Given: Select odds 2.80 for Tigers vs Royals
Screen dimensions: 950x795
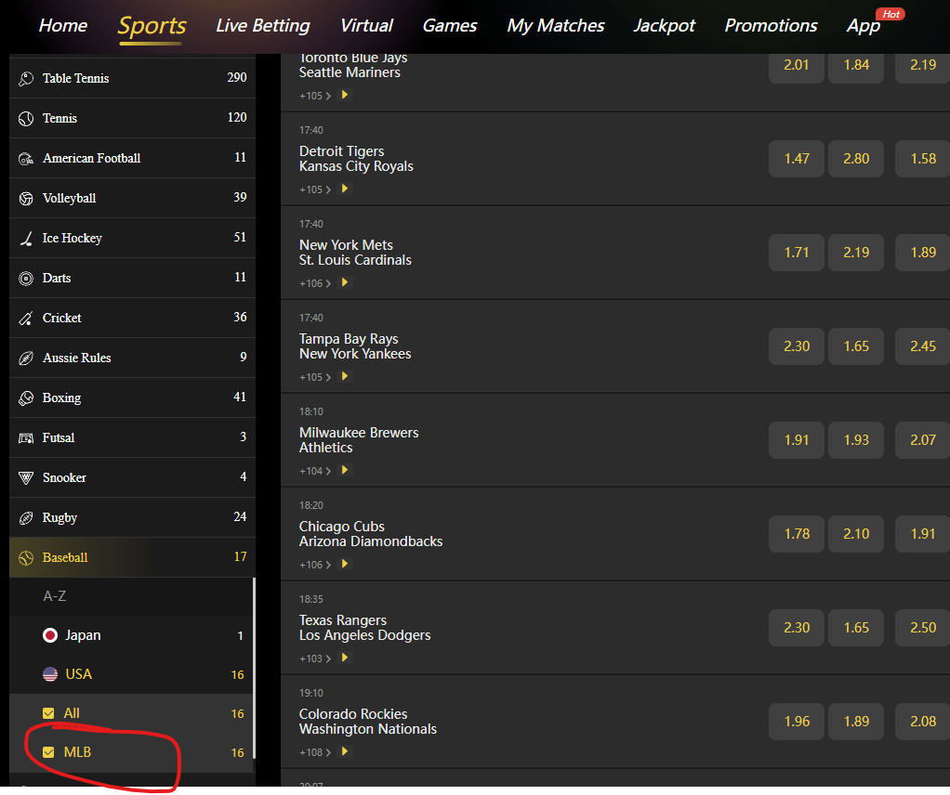Looking at the screenshot, I should pos(856,159).
